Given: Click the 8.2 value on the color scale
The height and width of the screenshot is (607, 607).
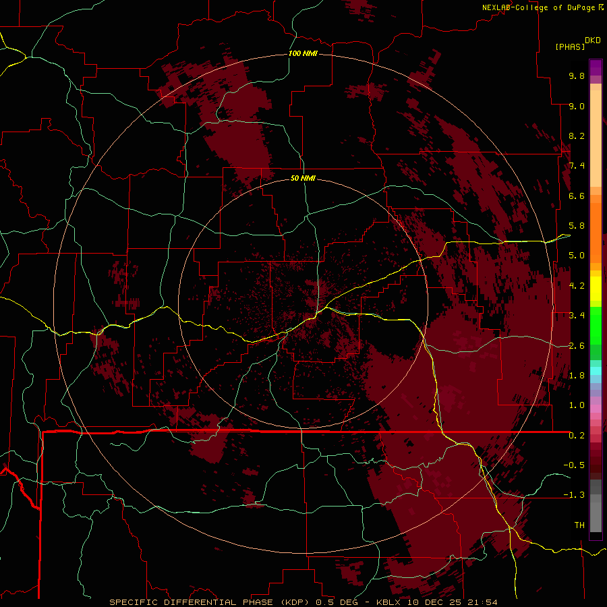Looking at the screenshot, I should click(x=577, y=136).
